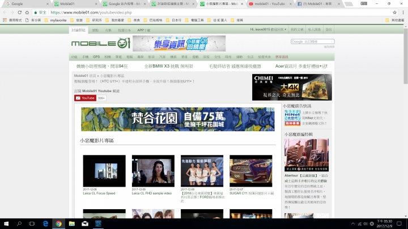Viewport: 408px width, 229px height.
Task: Open the mylavorite bookmark folder
Action: [56, 20]
